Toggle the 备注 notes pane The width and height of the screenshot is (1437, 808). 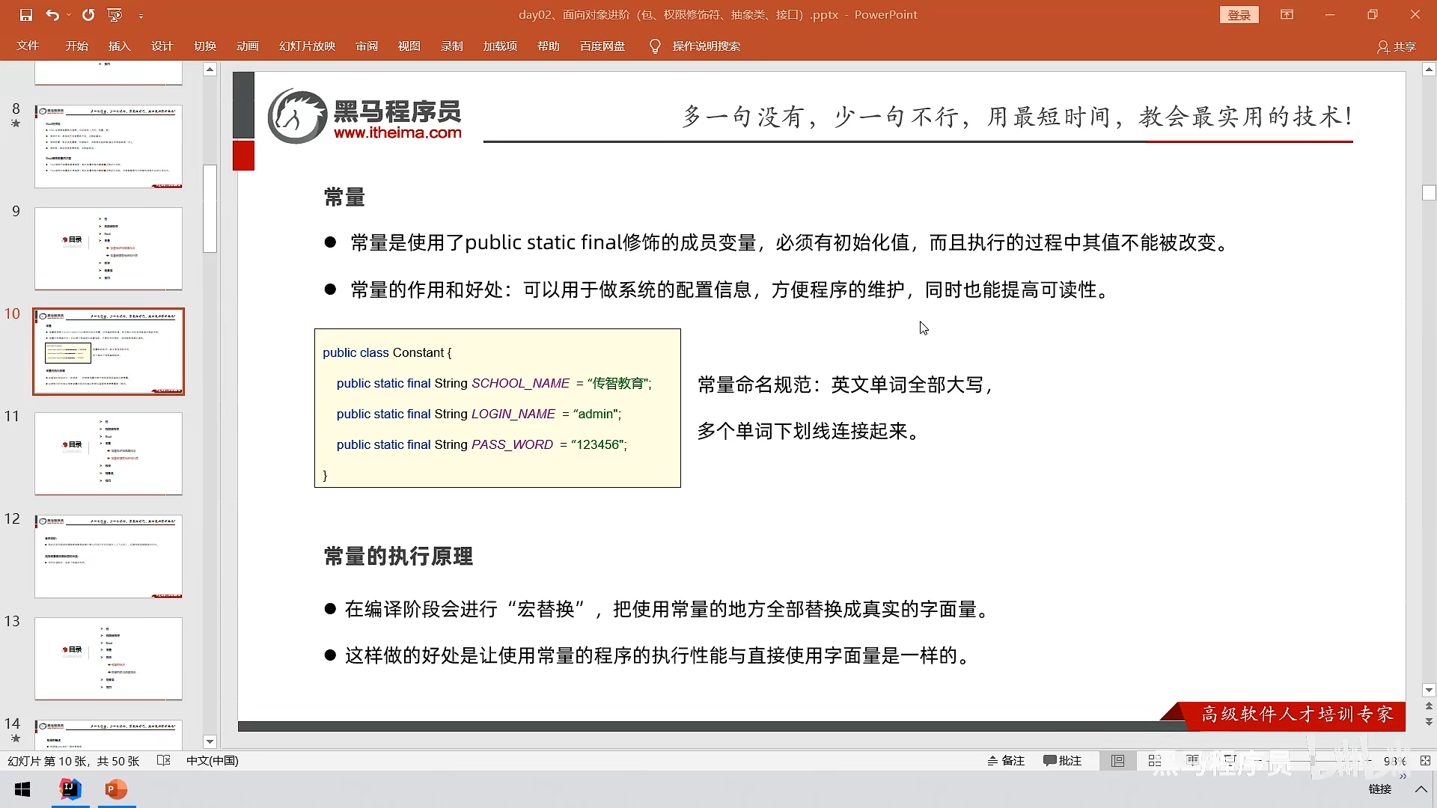(x=1006, y=761)
